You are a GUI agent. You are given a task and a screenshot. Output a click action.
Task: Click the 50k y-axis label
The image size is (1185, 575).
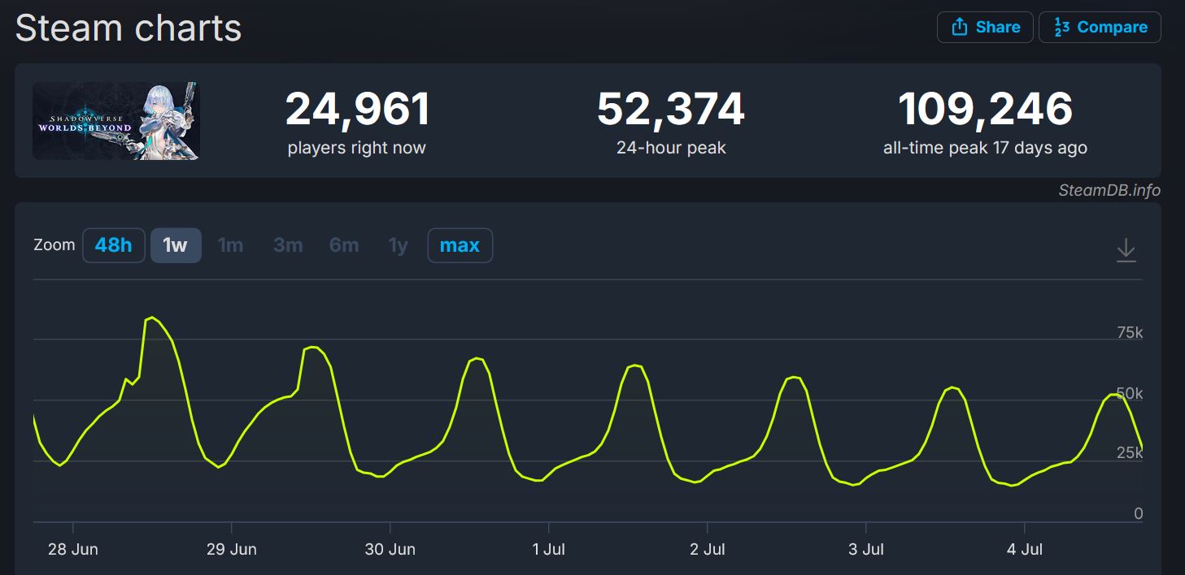[1130, 393]
